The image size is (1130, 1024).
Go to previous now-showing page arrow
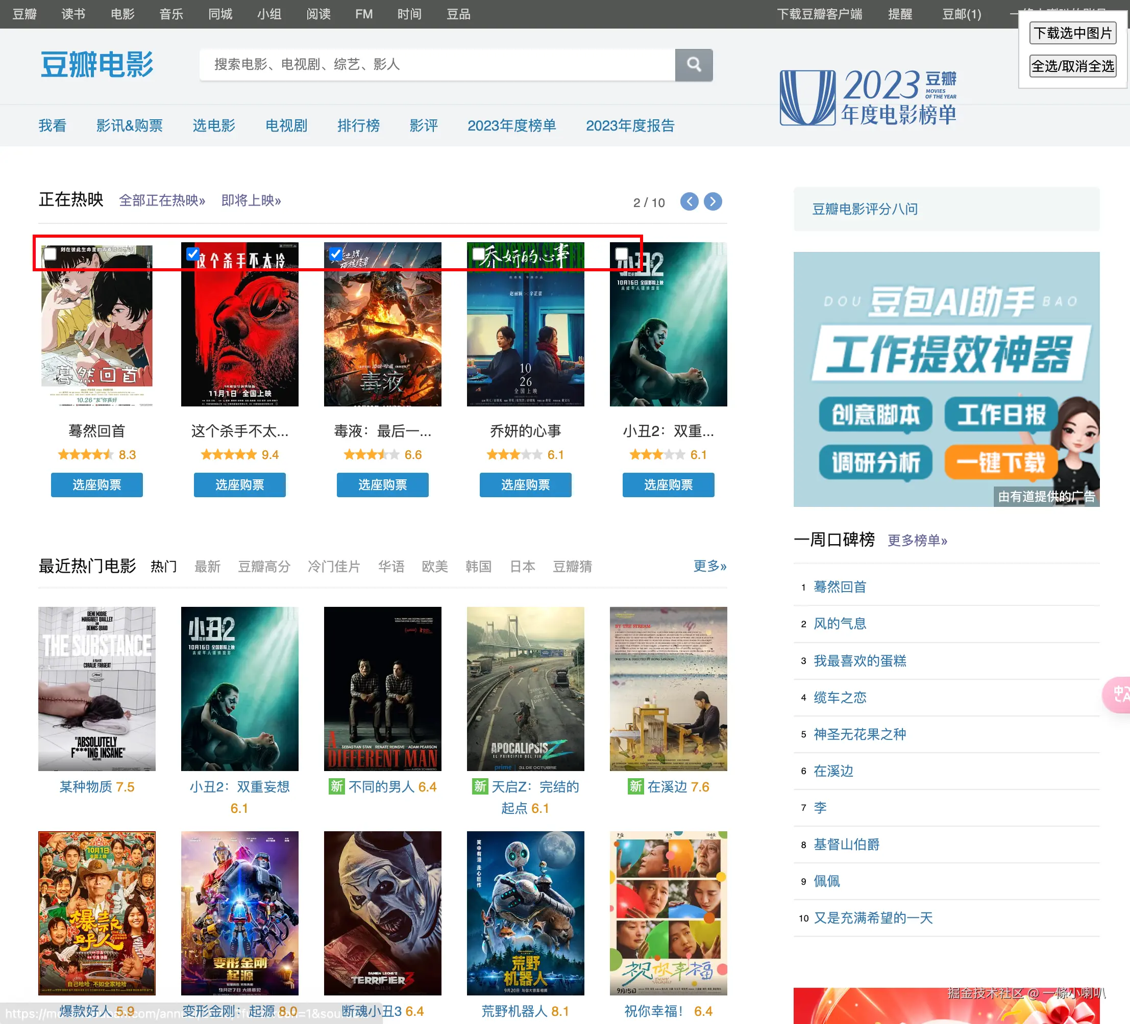tap(689, 201)
